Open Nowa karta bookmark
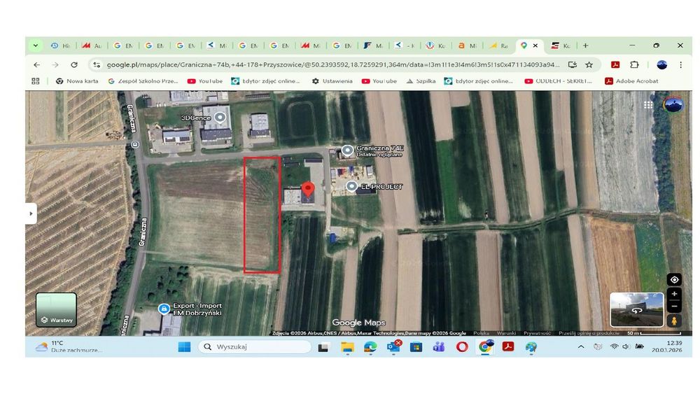Image resolution: width=700 pixels, height=394 pixels. tap(77, 81)
